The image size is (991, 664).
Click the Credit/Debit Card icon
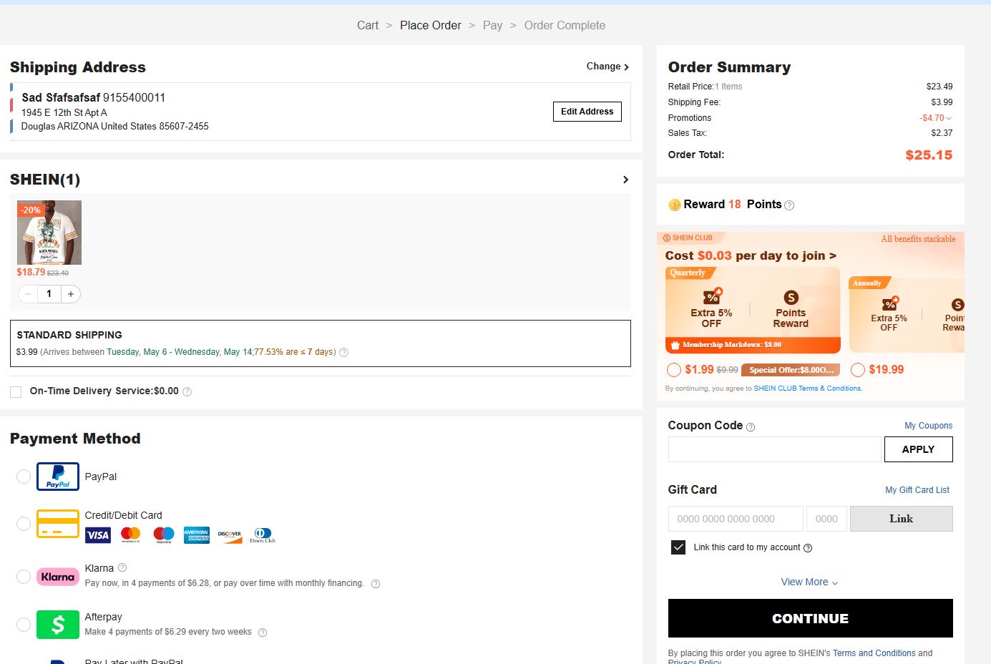coord(58,524)
